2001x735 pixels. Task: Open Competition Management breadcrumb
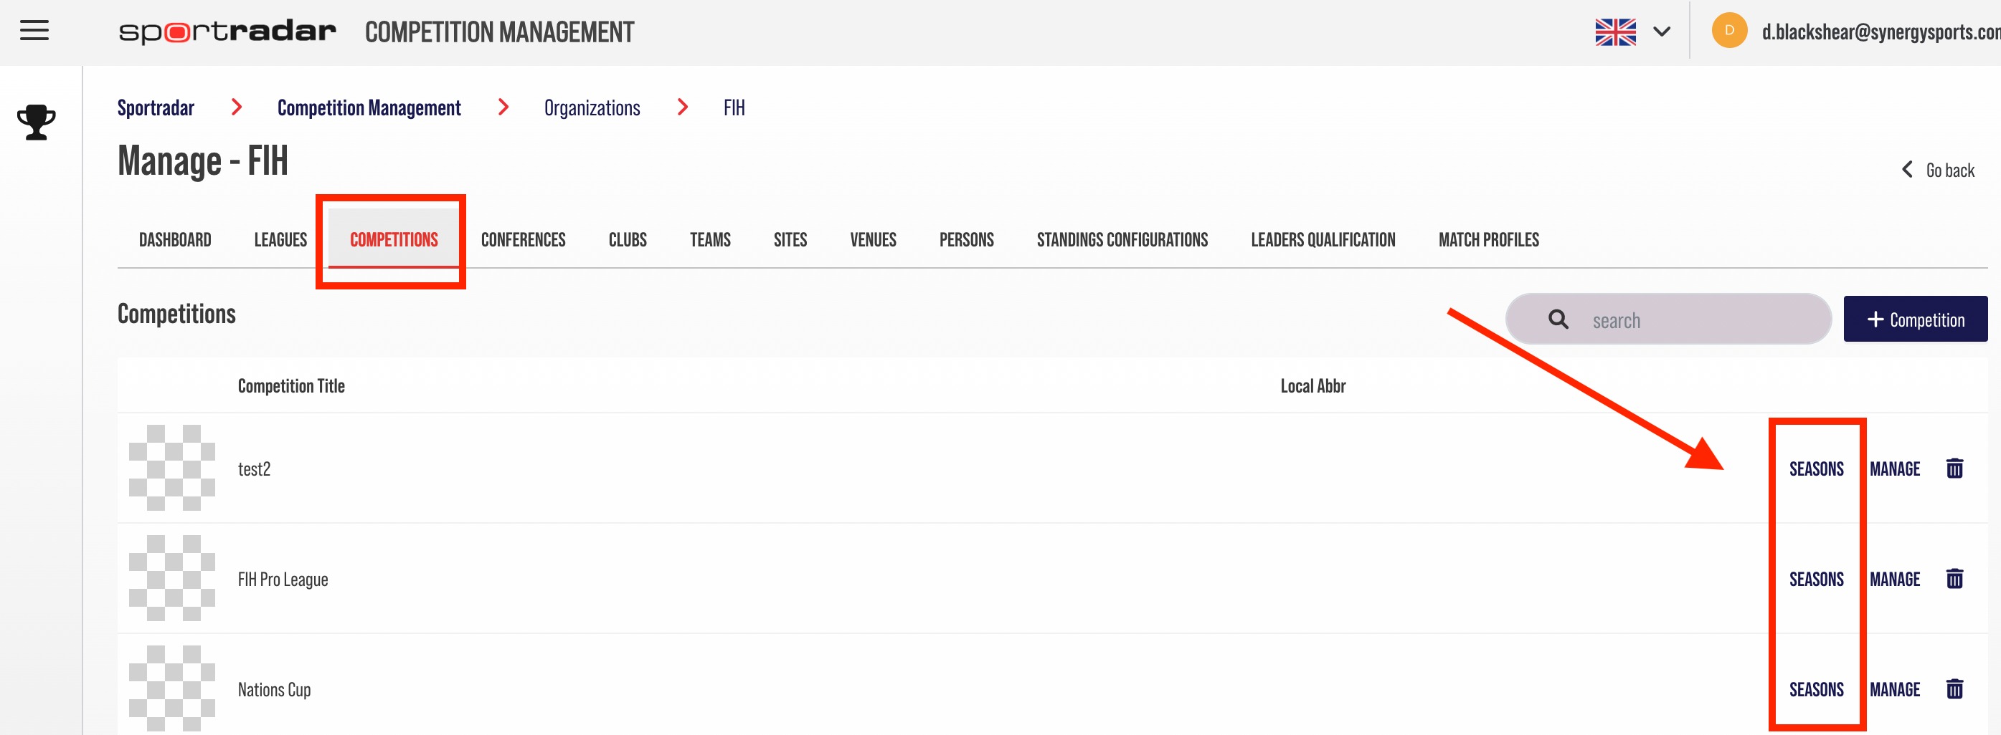pyautogui.click(x=369, y=108)
